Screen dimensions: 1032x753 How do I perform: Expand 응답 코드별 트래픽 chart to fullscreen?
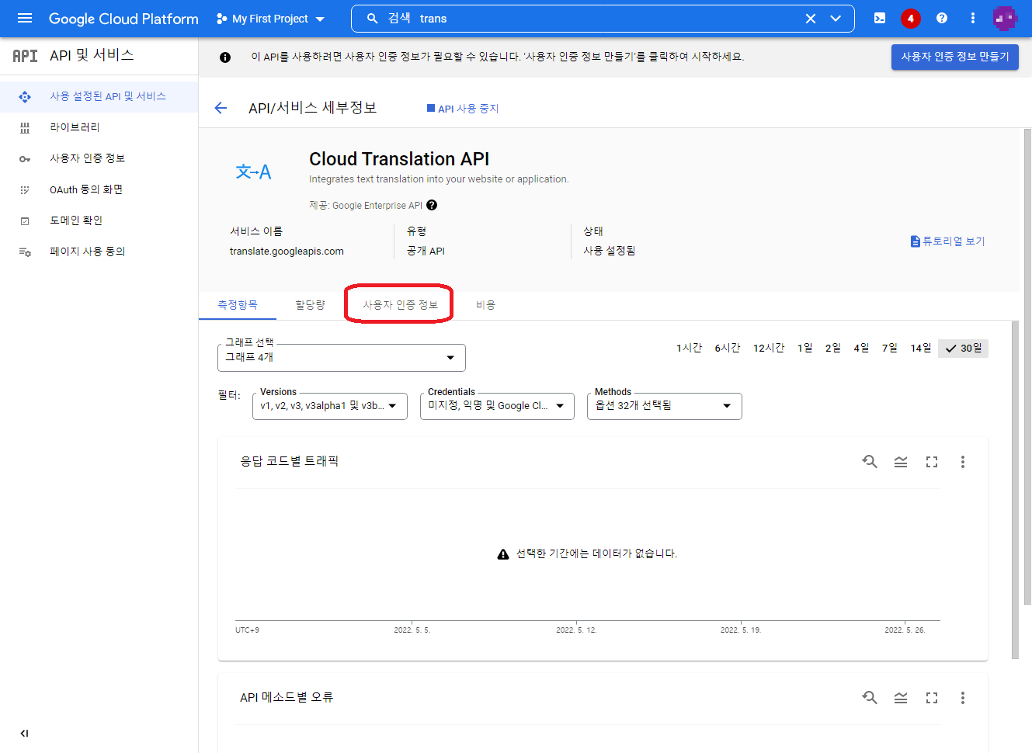click(932, 462)
